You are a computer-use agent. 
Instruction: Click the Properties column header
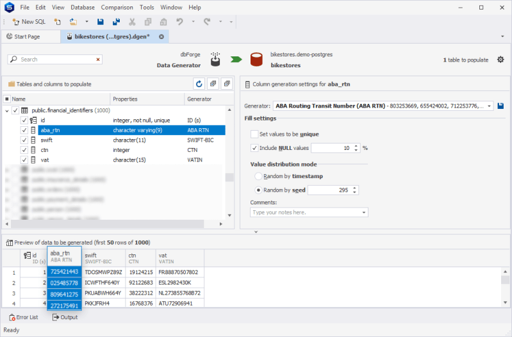click(147, 99)
